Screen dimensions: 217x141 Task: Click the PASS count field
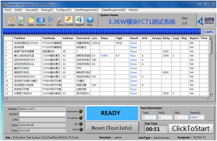pos(165,117)
